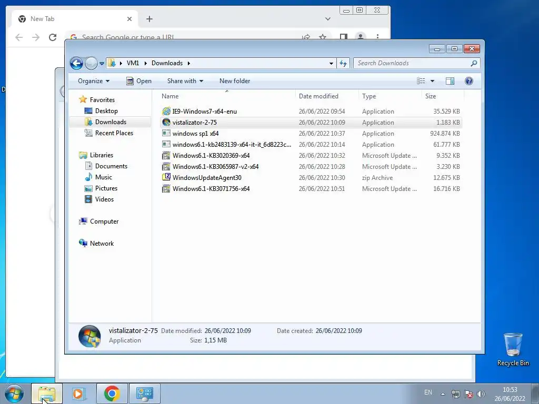Open address bar previous locations dropdown
539x404 pixels.
tap(331, 63)
